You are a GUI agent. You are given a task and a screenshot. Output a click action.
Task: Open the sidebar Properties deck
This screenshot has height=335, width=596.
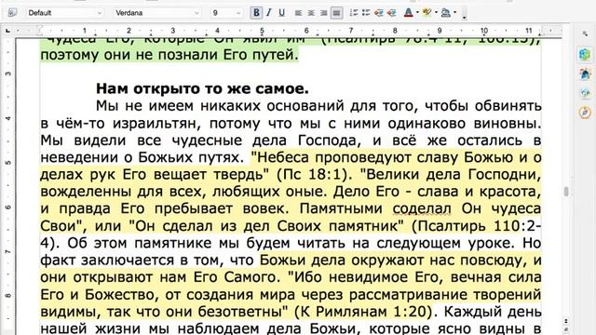585,54
